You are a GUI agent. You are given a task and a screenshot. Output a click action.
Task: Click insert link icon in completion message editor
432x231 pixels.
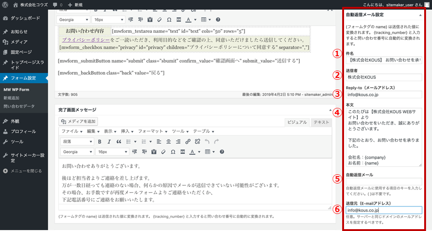(187, 142)
